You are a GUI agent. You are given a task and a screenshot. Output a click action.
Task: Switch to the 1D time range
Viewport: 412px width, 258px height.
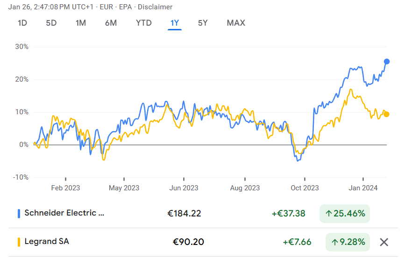22,23
